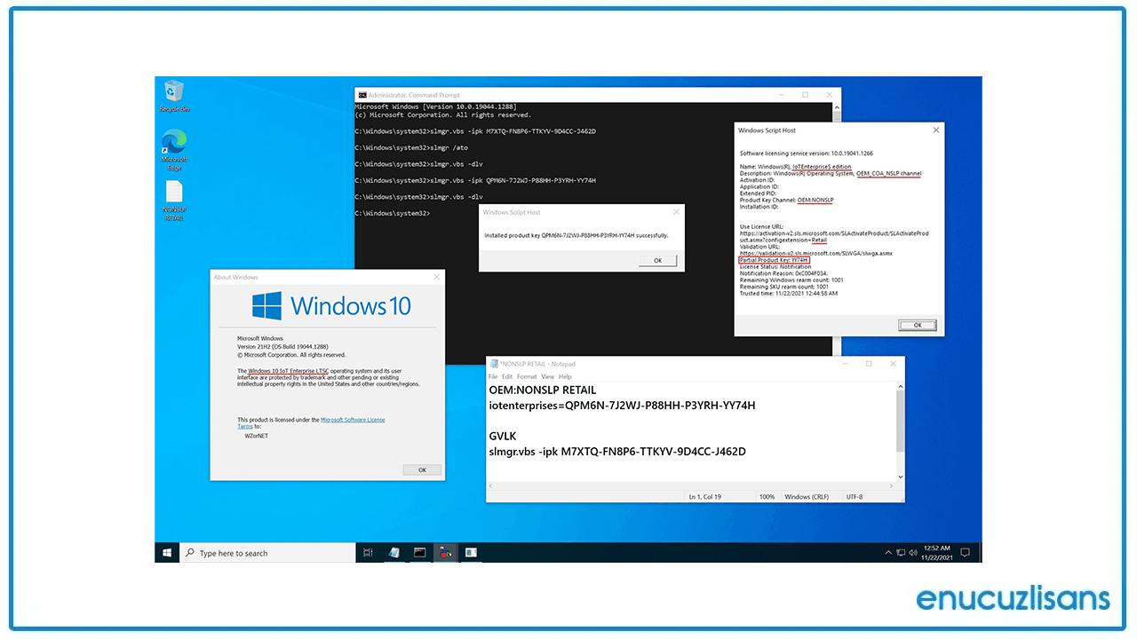The width and height of the screenshot is (1137, 639).
Task: Click the Notepad horizontal scroll left arrow
Action: pos(491,486)
